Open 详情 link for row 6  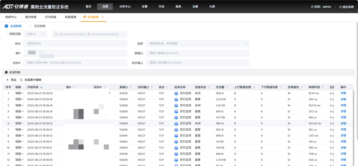coord(343,123)
